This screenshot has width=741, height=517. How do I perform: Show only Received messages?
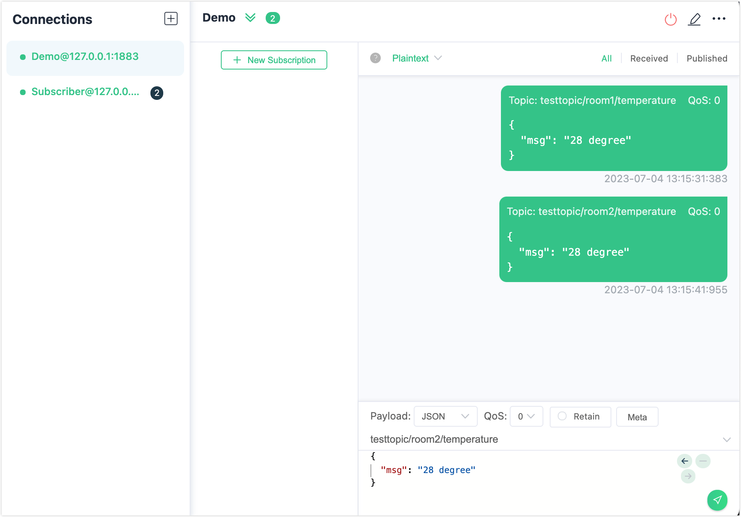(649, 59)
